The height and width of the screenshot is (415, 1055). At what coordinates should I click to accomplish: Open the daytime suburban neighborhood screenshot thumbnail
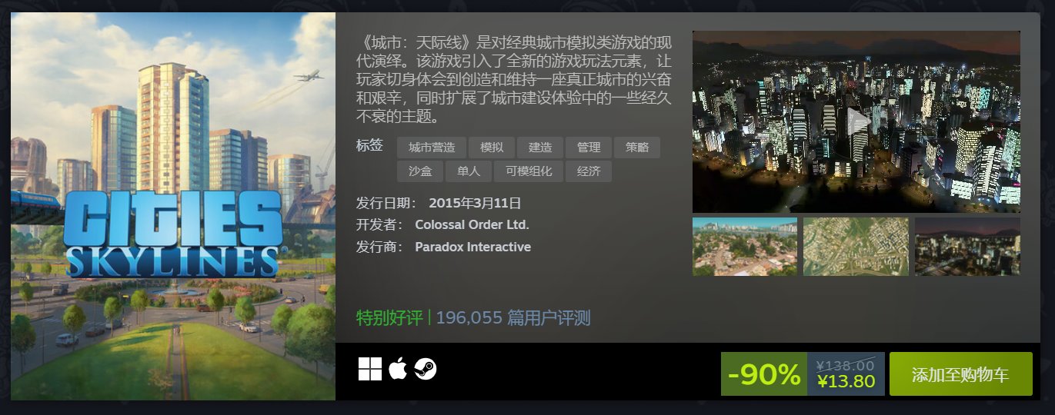(x=745, y=247)
